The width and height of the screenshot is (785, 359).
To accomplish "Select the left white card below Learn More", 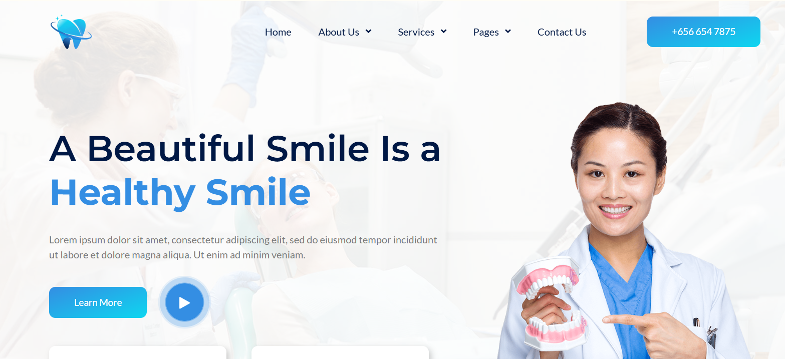I will tap(138, 352).
